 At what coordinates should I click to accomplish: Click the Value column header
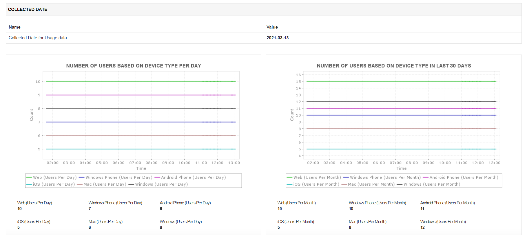pyautogui.click(x=272, y=27)
